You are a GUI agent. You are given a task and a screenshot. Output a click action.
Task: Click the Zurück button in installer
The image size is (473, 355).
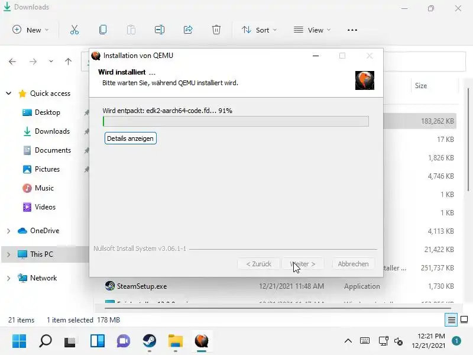pyautogui.click(x=258, y=264)
